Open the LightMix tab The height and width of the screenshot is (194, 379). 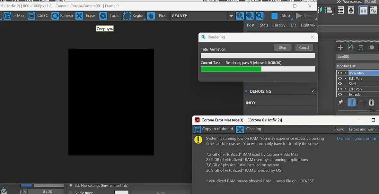308,25
